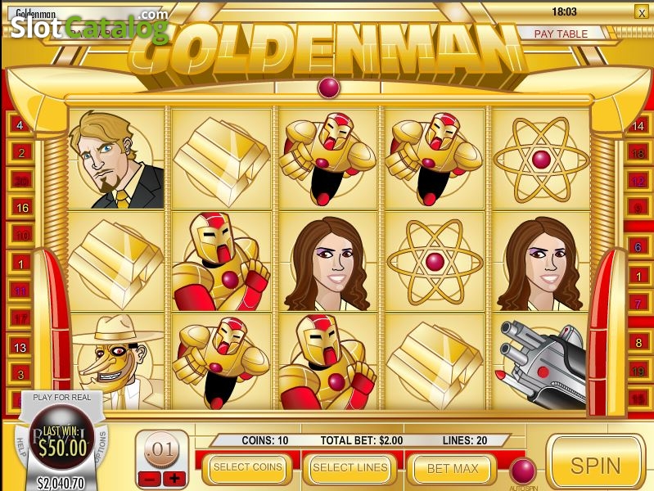The width and height of the screenshot is (654, 491).
Task: Open the Pay Table
Action: pos(561,34)
